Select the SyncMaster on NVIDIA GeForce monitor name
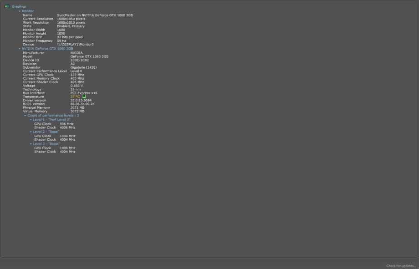This screenshot has height=269, width=419. coord(95,15)
